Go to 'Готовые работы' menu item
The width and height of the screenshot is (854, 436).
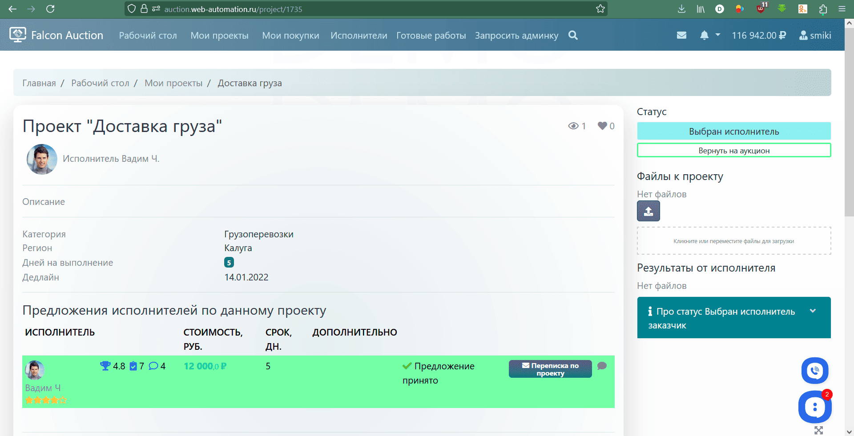click(431, 36)
